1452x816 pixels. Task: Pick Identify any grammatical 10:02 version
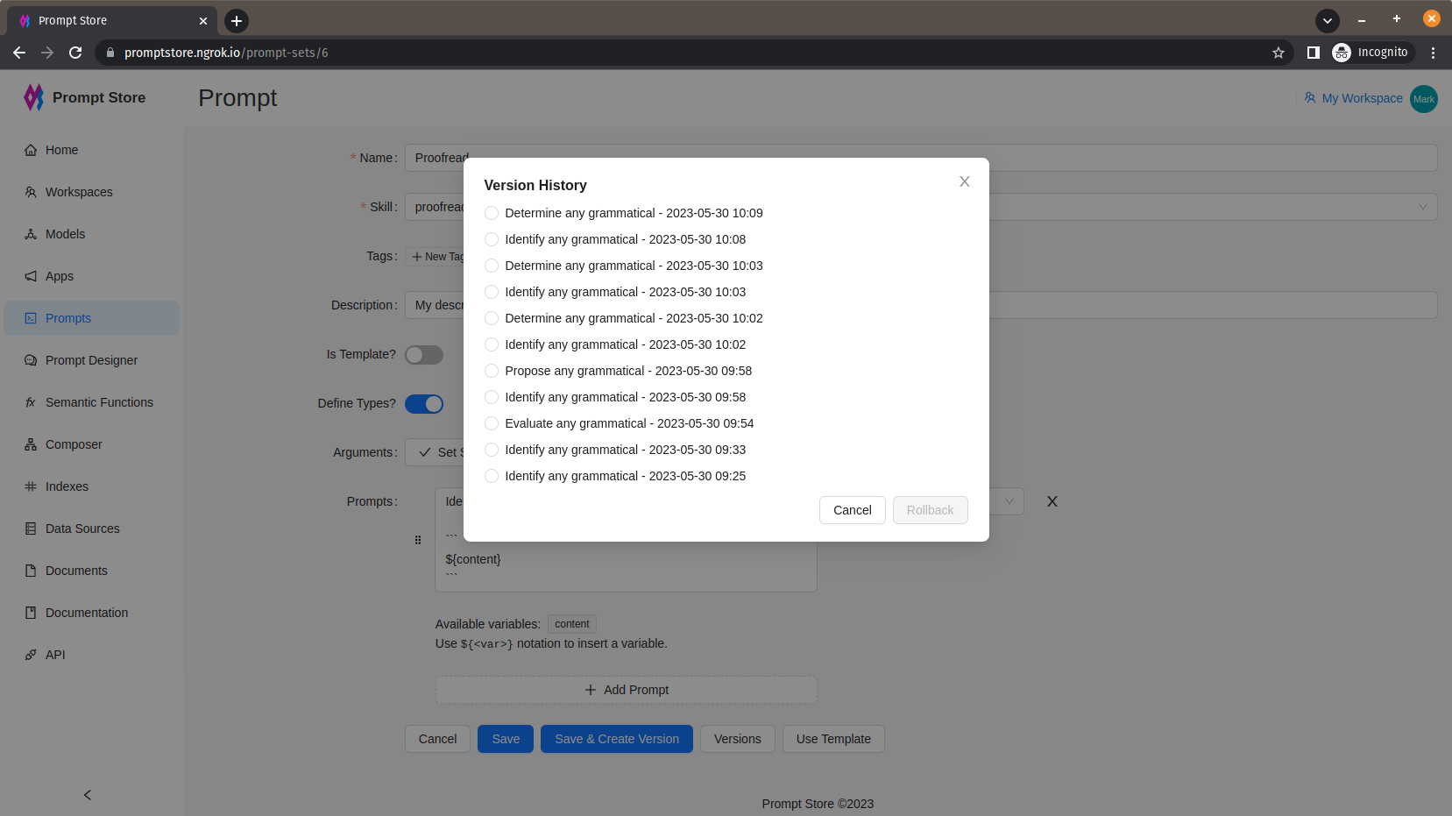pyautogui.click(x=492, y=344)
